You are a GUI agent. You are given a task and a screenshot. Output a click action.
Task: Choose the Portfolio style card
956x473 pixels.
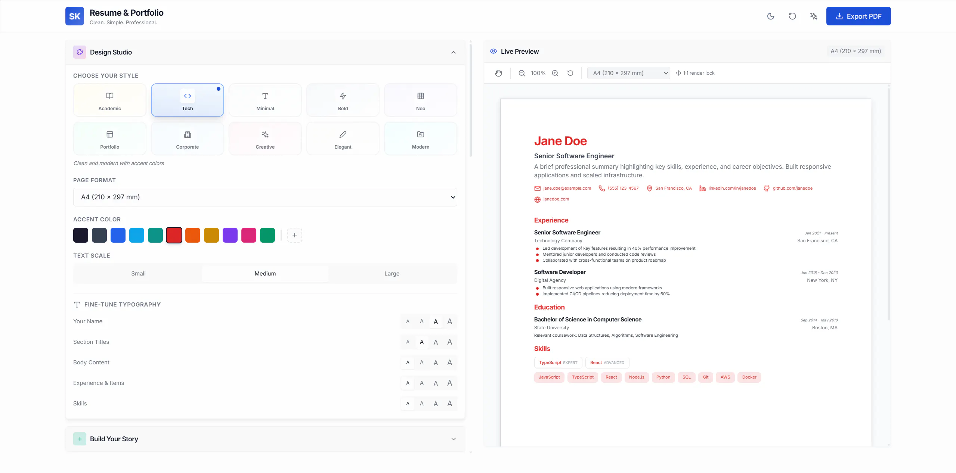[109, 139]
